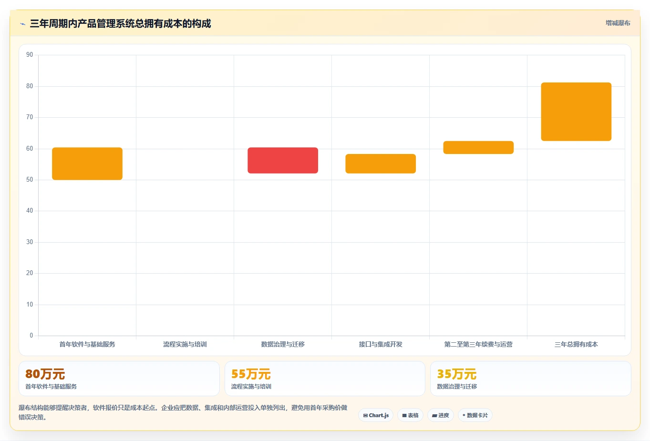Screen dimensions: 650x441
Task: Click axis label 首年软件与基础服务
Action: [x=87, y=344]
